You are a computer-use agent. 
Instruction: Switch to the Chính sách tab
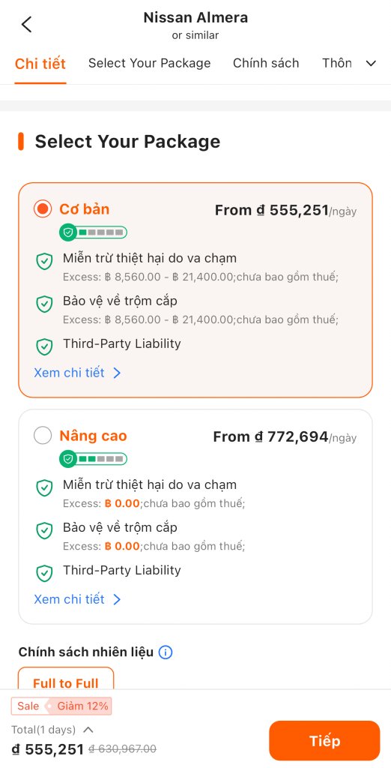pyautogui.click(x=266, y=63)
